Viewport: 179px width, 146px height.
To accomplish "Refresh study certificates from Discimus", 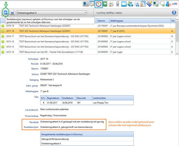I will pos(6,12).
